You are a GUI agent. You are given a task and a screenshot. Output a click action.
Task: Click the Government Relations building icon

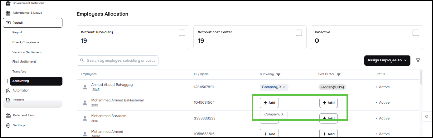pos(8,3)
